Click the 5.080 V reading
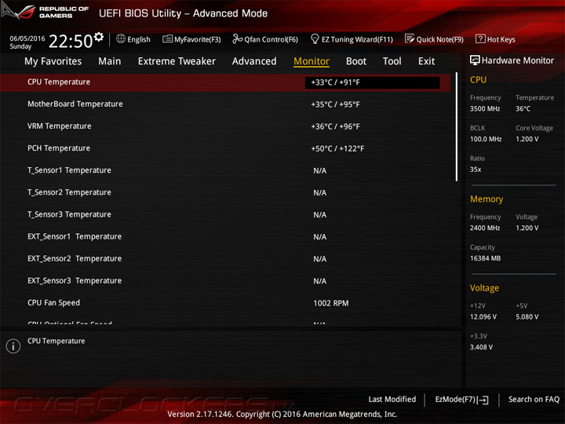565x424 pixels. (527, 317)
